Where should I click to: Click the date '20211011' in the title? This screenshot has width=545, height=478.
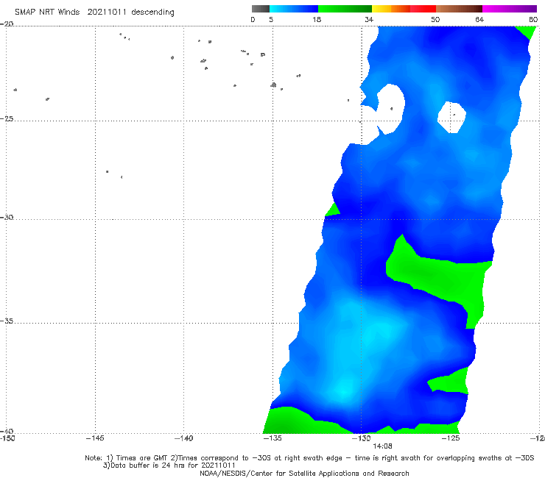[x=106, y=12]
